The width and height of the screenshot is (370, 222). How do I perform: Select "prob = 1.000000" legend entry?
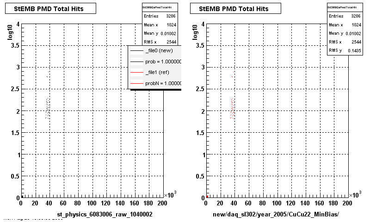(163, 62)
